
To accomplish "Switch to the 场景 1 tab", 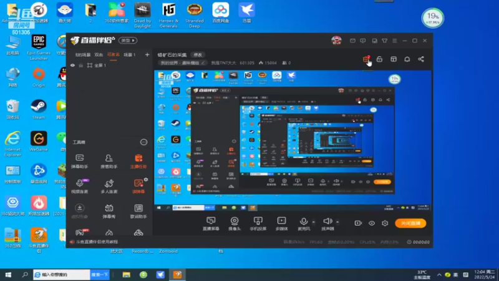I will [x=130, y=55].
